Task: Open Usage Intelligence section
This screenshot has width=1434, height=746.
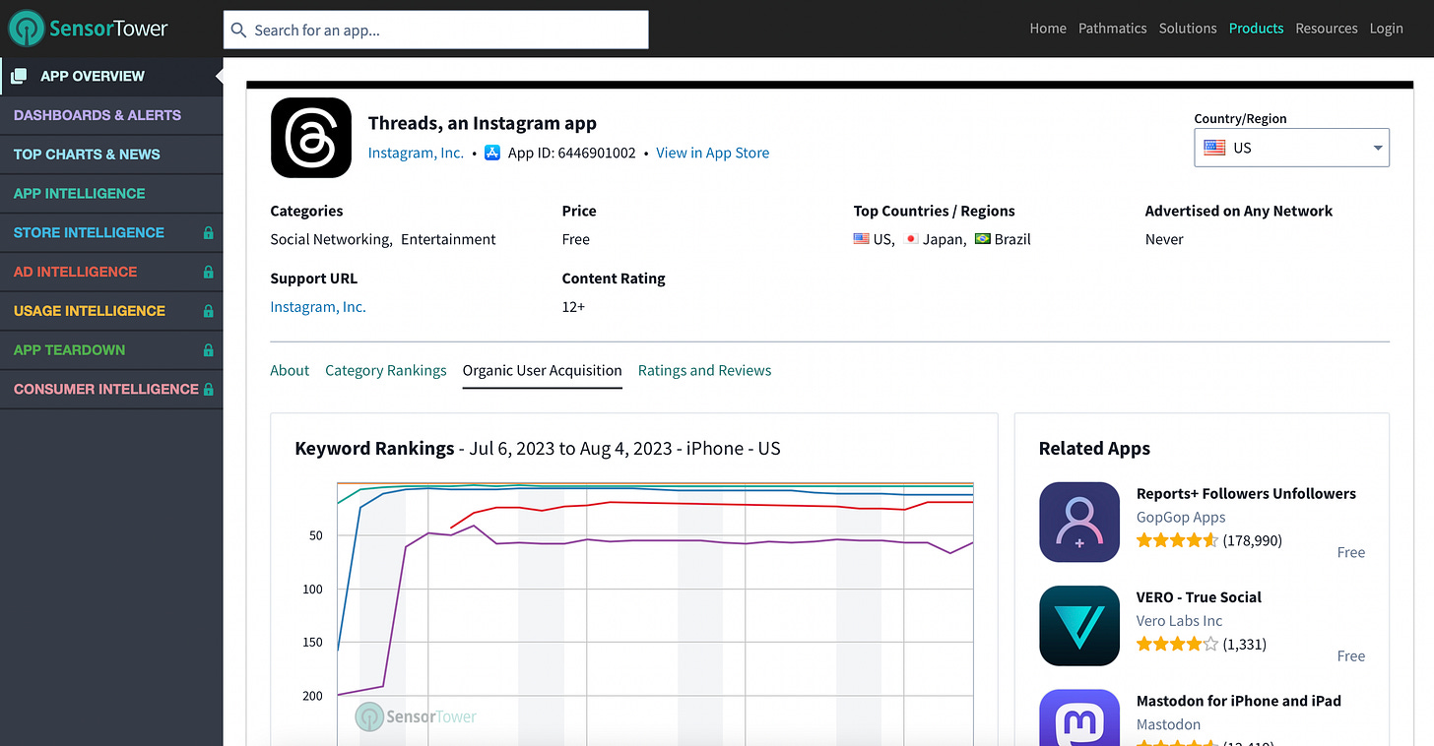Action: coord(111,311)
